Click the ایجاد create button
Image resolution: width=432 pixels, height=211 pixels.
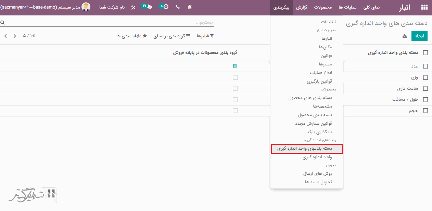pyautogui.click(x=419, y=36)
